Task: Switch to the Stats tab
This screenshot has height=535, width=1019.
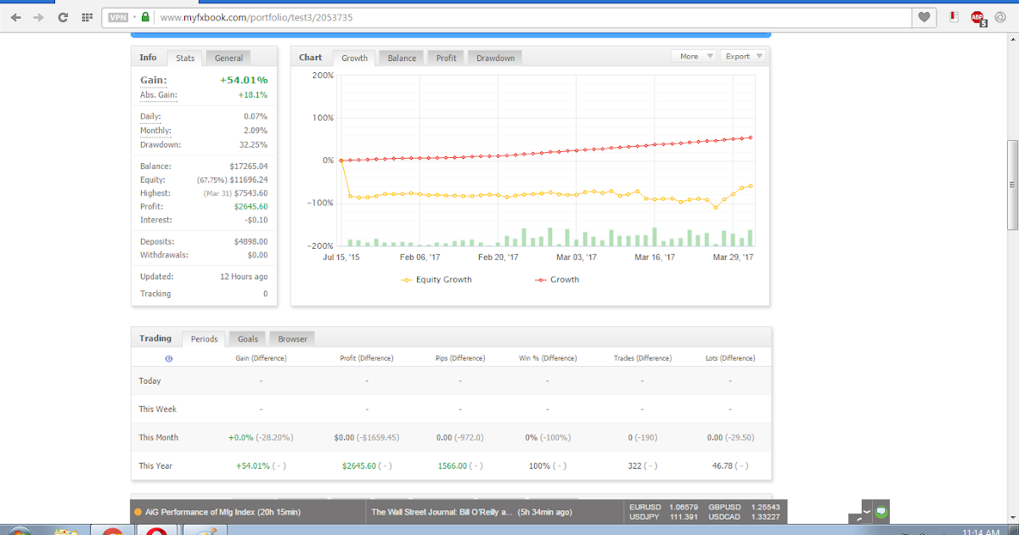Action: click(184, 58)
